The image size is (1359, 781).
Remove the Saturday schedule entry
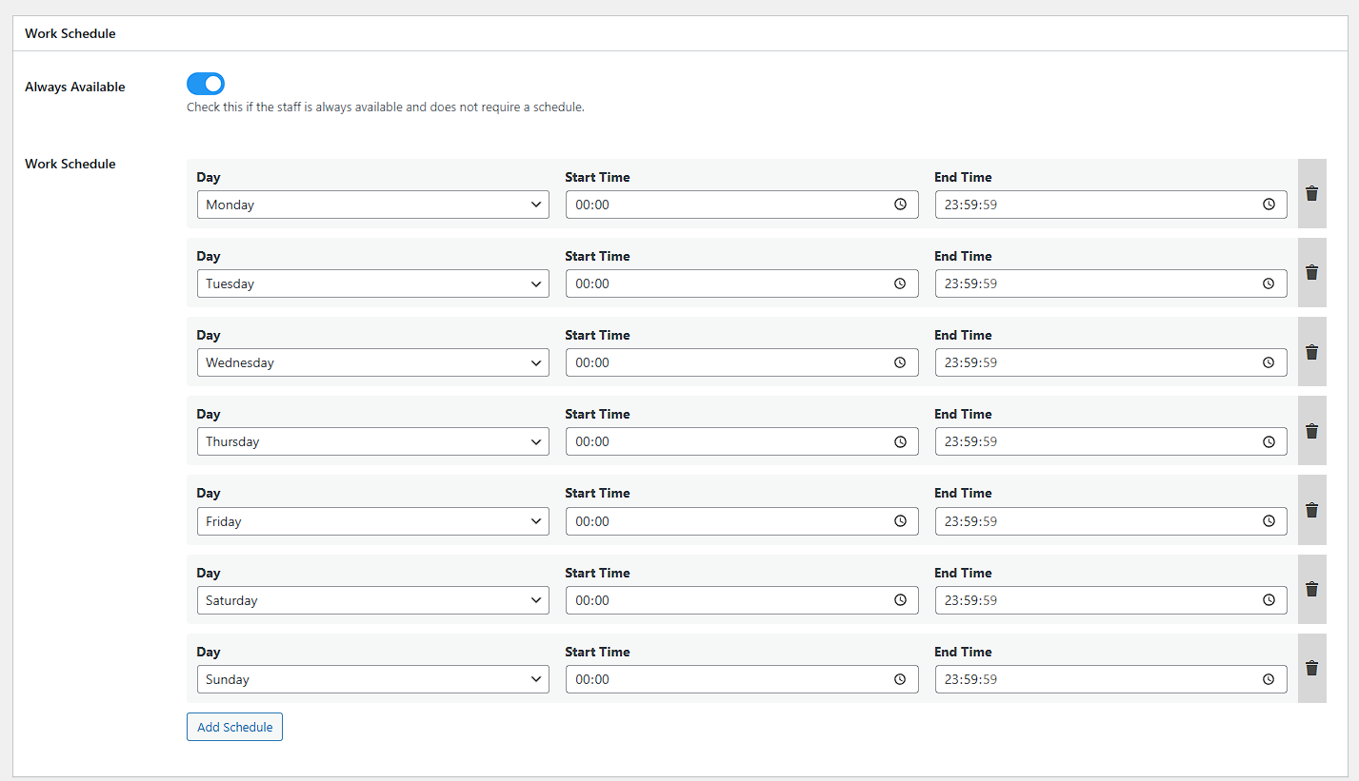pyautogui.click(x=1311, y=590)
